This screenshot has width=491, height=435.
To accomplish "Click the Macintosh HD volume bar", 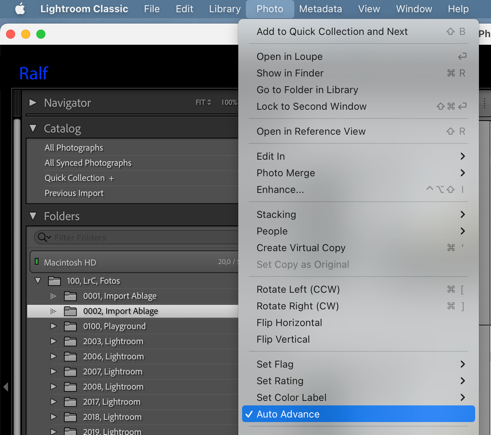I will 134,262.
